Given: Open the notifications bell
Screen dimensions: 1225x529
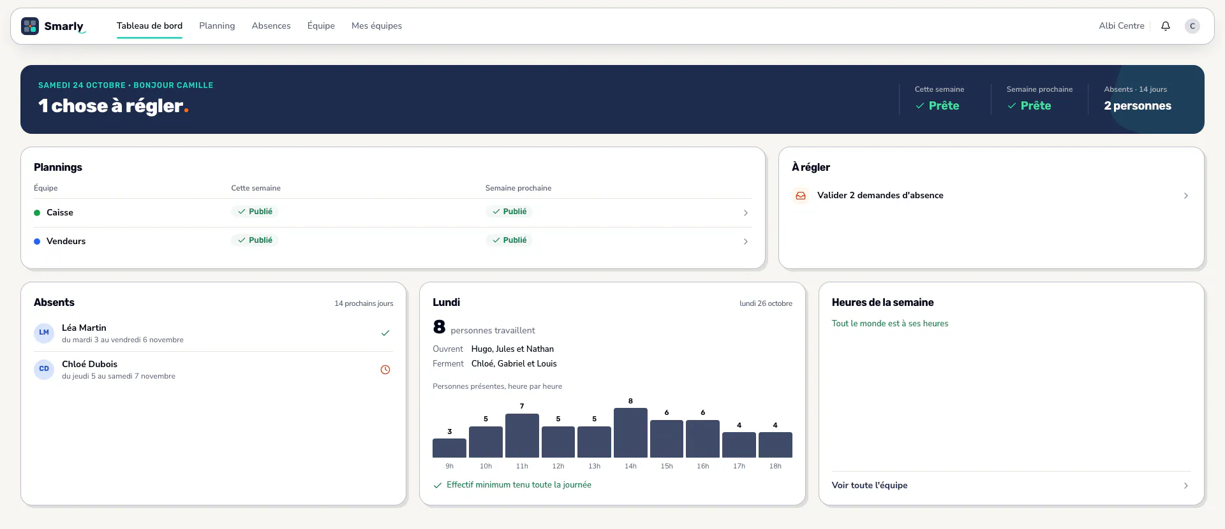Looking at the screenshot, I should [1166, 26].
